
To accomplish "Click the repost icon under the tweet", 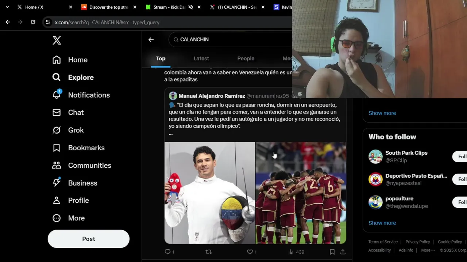I will (x=209, y=252).
